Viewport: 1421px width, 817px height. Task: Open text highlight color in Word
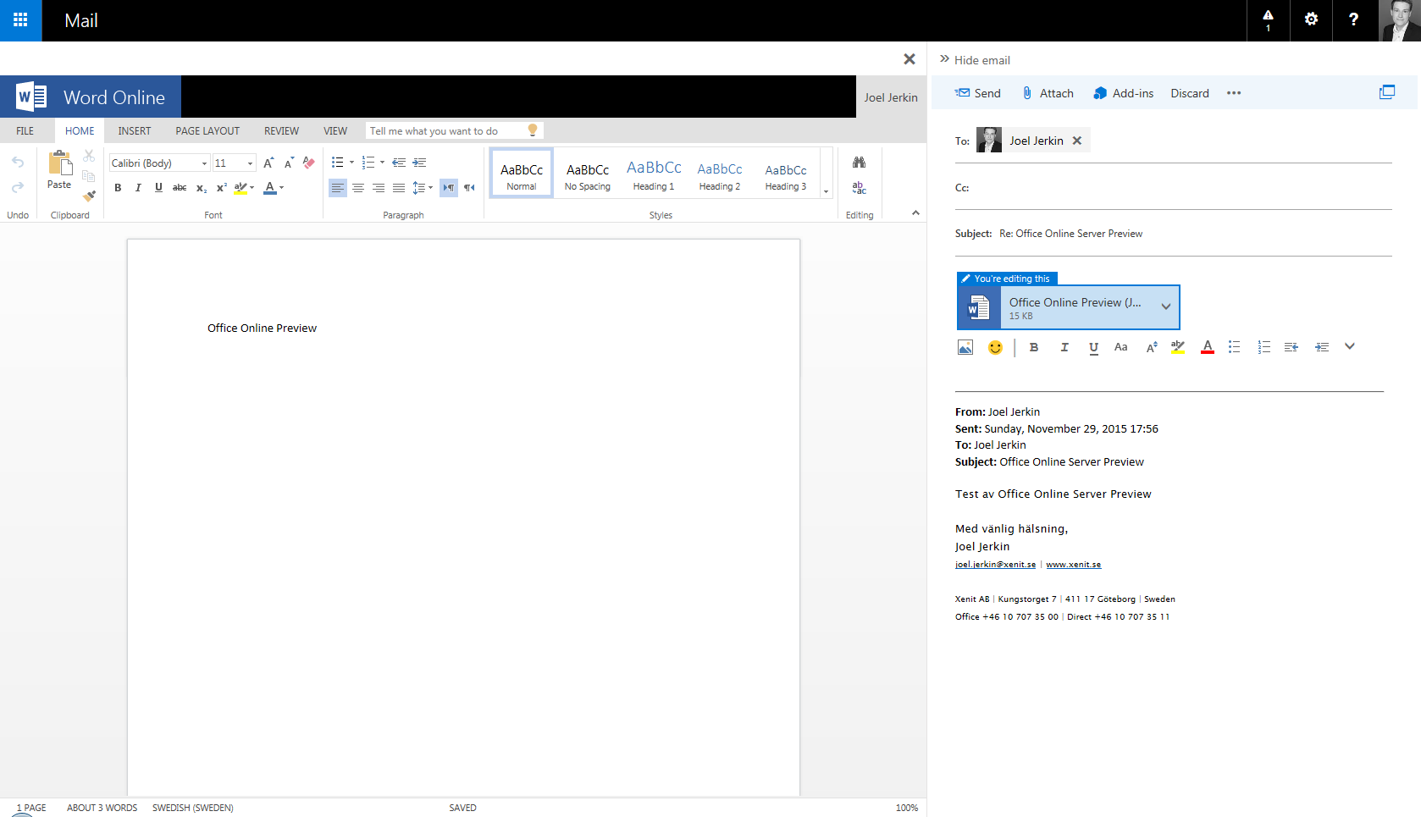[x=244, y=188]
